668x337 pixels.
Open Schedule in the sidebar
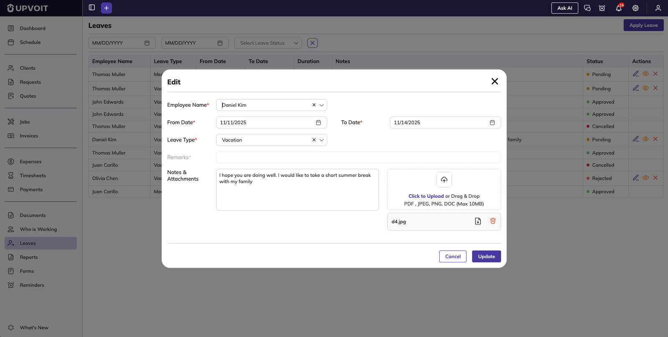point(40,42)
